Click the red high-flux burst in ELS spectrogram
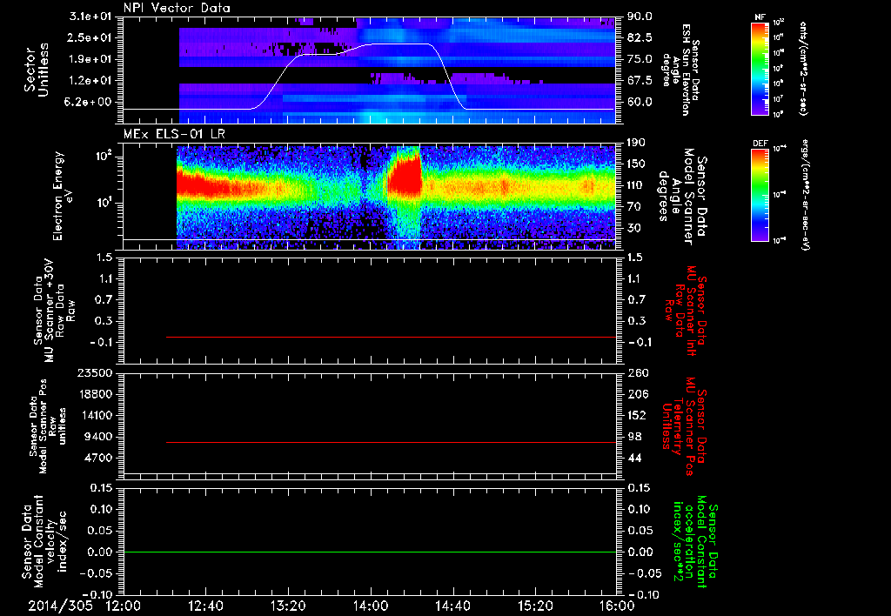 404,175
